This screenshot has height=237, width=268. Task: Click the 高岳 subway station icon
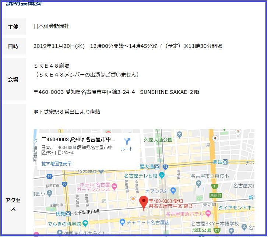(225, 162)
